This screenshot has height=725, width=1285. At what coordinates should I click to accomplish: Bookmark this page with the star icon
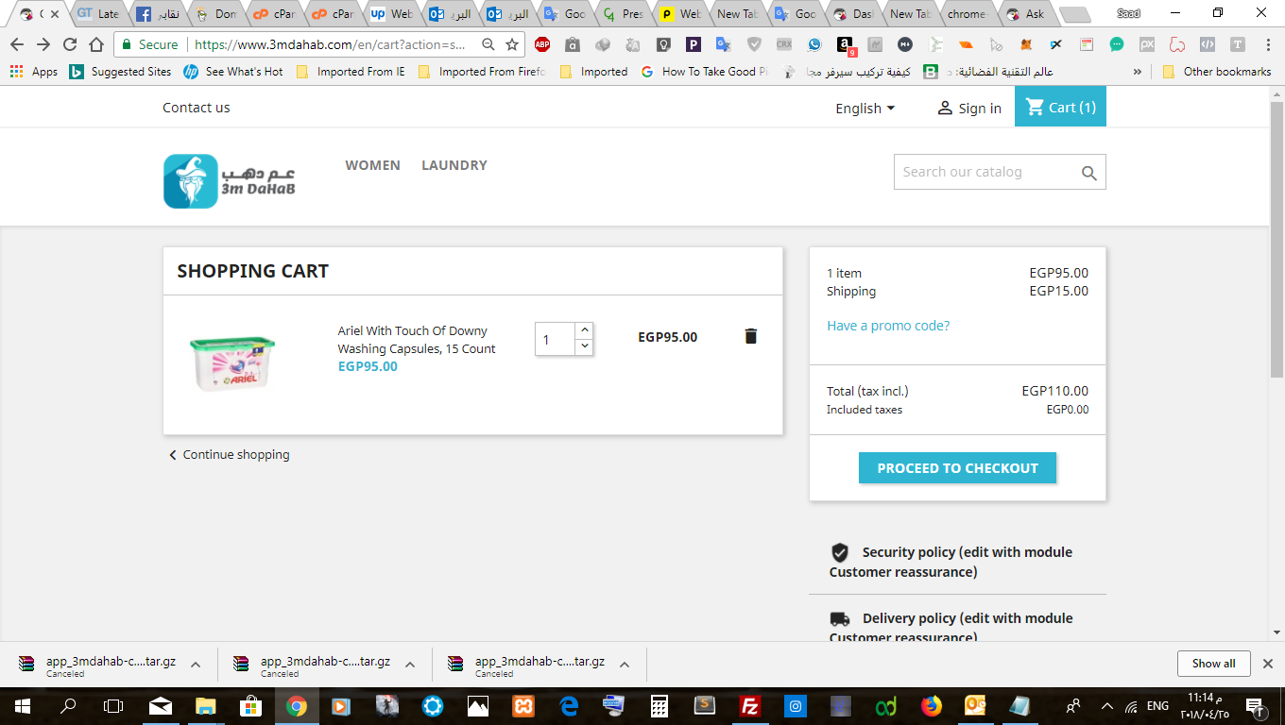pyautogui.click(x=512, y=44)
